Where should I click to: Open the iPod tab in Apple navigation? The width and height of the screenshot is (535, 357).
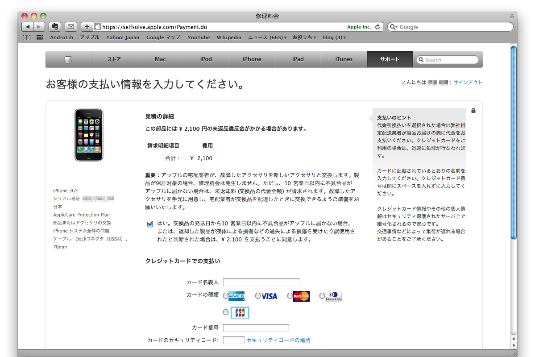point(206,59)
